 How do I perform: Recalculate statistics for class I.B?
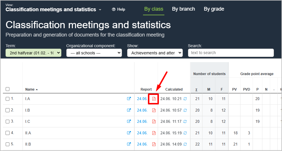pos(185,110)
